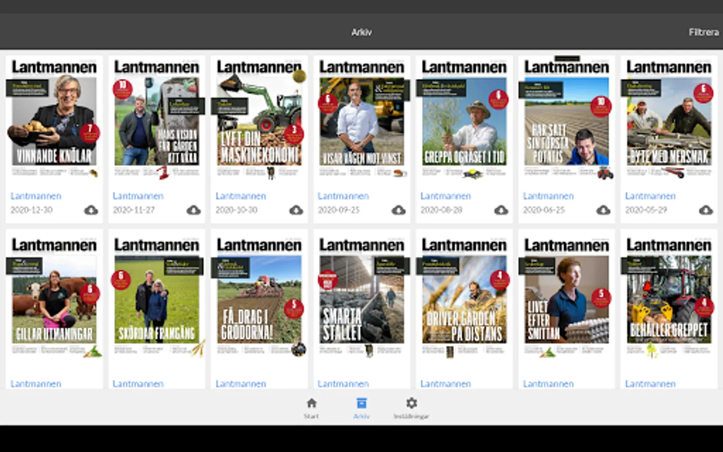723x452 pixels.
Task: Download the 2020-08-28 issue via cloud icon
Action: click(501, 210)
